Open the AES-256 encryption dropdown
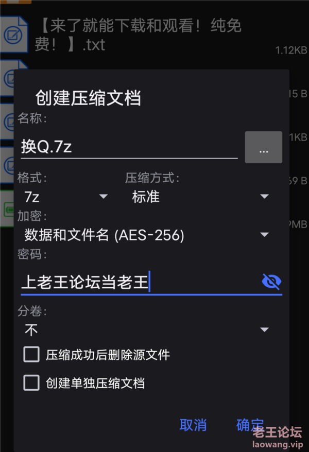This screenshot has width=309, height=452. pyautogui.click(x=147, y=235)
